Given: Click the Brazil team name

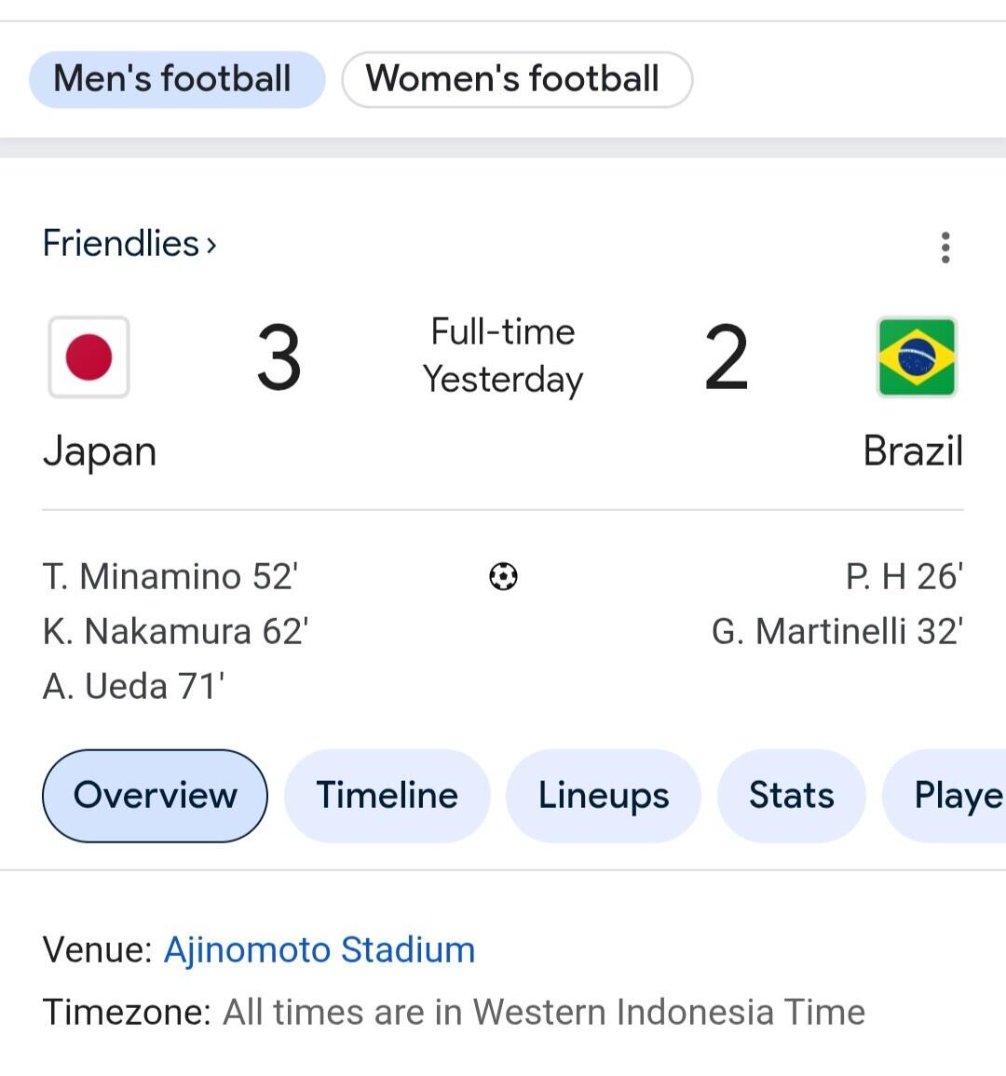Looking at the screenshot, I should click(x=913, y=451).
